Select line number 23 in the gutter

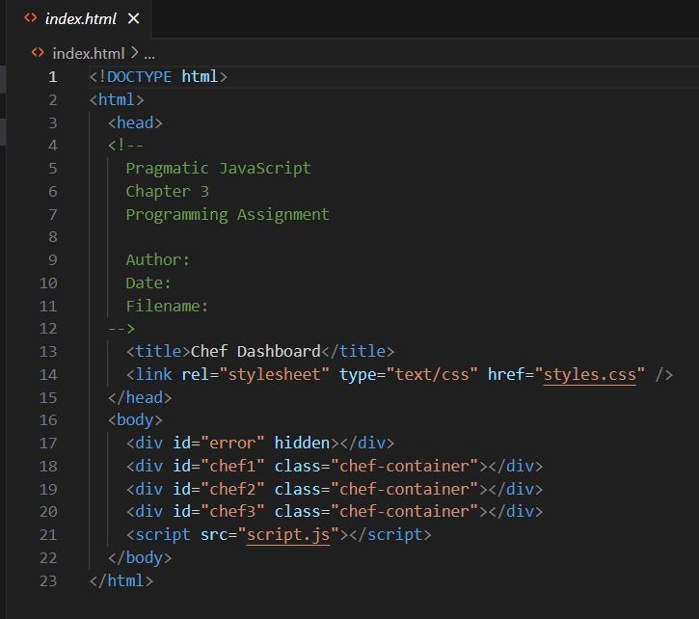tap(47, 580)
